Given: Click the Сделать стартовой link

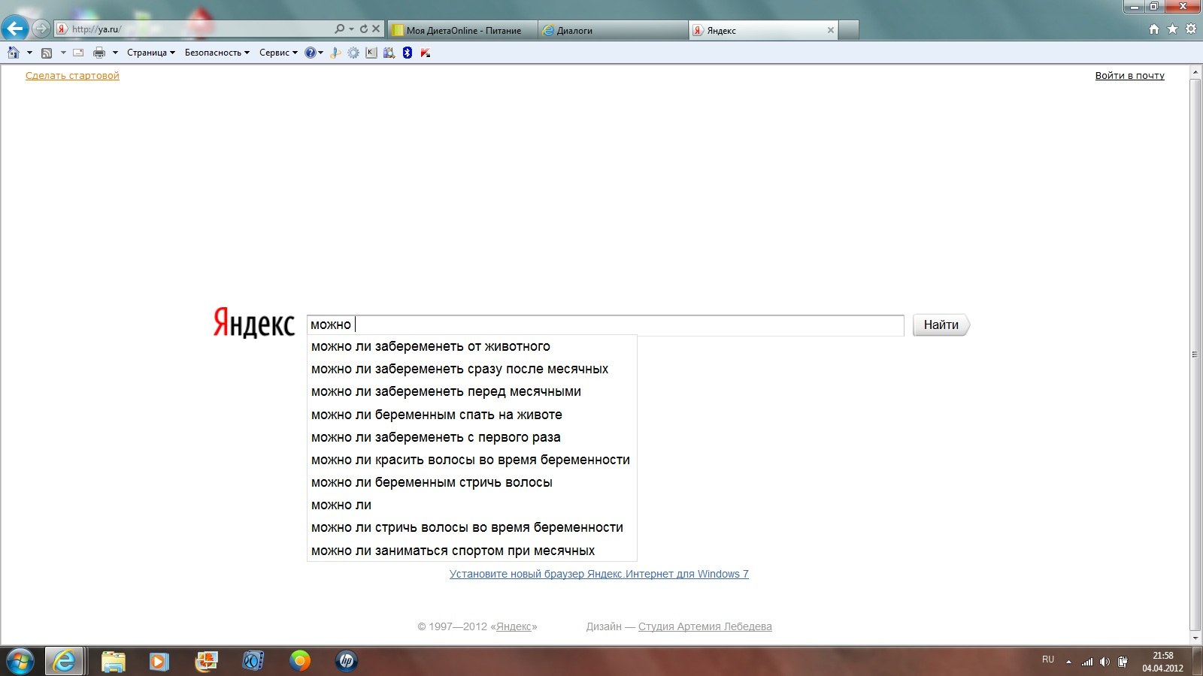Looking at the screenshot, I should [72, 75].
